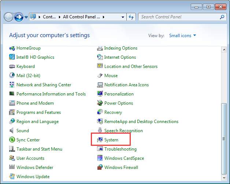The height and width of the screenshot is (184, 230).
Task: Minimize the Control Panel window
Action: pyautogui.click(x=197, y=7)
